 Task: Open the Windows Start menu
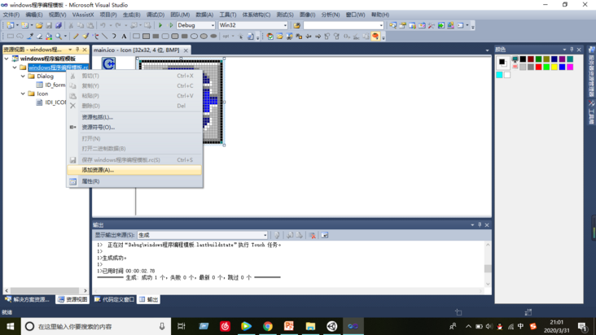point(11,326)
